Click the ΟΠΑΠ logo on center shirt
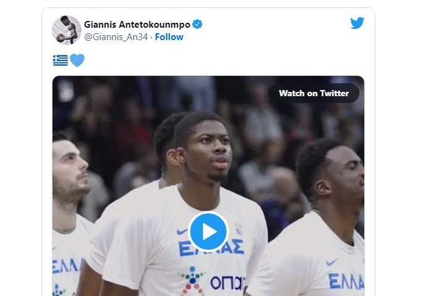Image resolution: width=426 pixels, height=296 pixels. (x=228, y=282)
